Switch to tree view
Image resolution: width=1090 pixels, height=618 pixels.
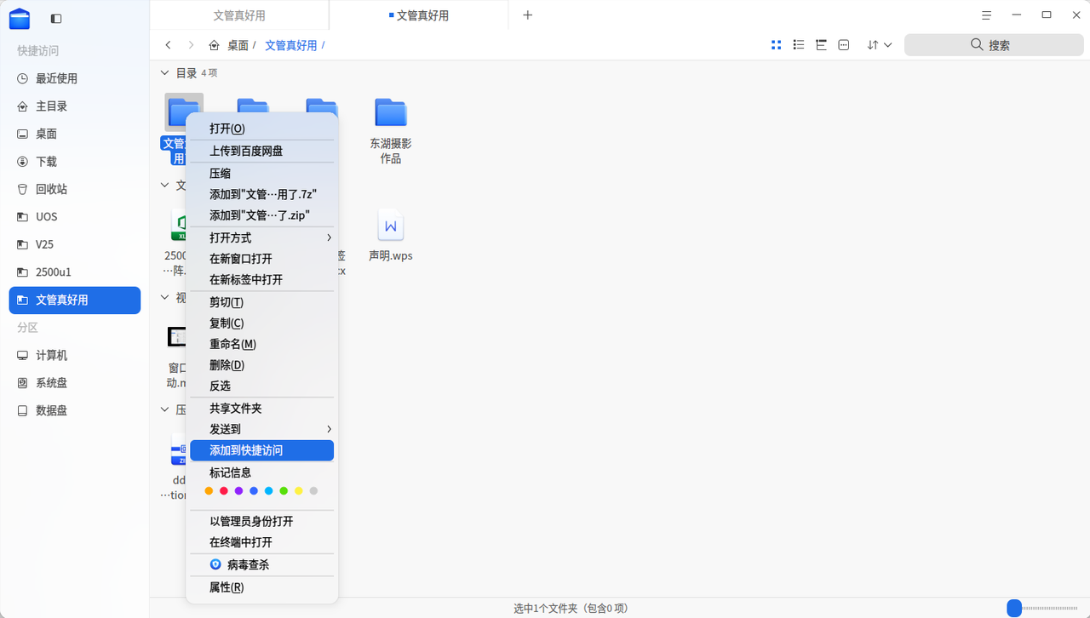coord(821,45)
